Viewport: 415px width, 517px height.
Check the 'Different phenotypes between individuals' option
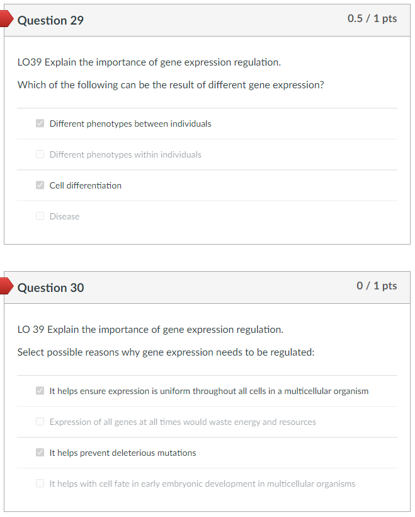40,123
